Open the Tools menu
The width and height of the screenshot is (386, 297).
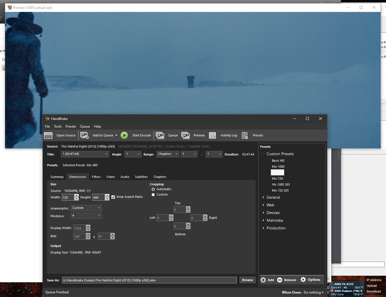pos(57,126)
